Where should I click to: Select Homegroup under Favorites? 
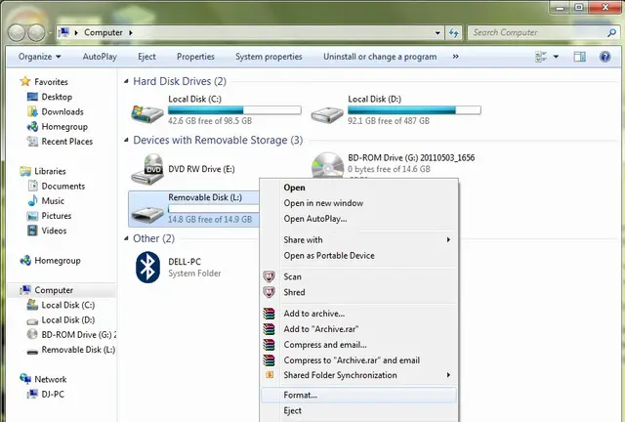64,126
